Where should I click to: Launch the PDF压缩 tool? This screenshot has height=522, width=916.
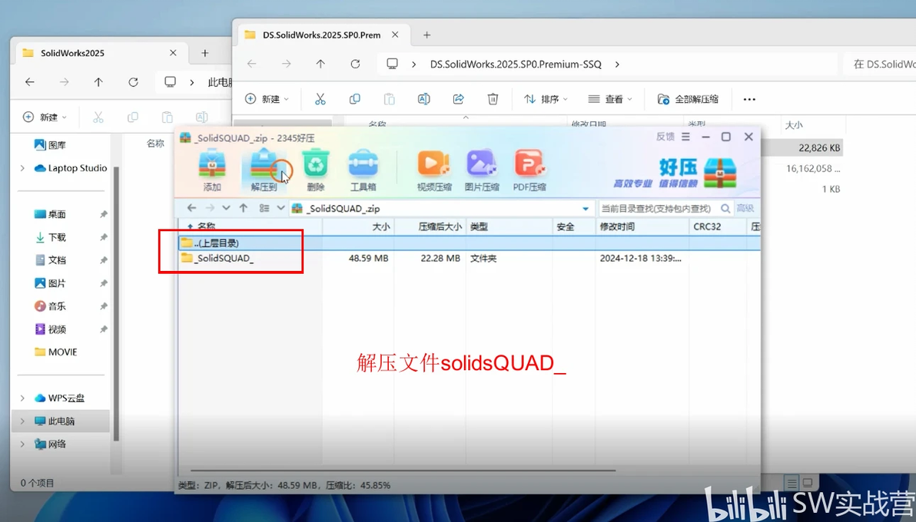pos(529,170)
